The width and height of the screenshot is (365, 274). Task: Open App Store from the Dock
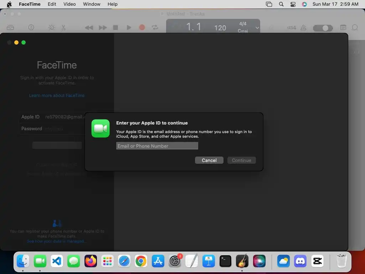tap(158, 261)
